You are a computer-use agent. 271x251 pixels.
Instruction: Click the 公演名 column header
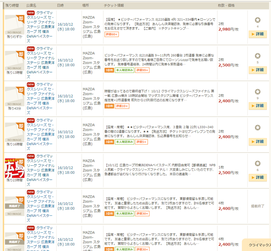click(x=31, y=6)
